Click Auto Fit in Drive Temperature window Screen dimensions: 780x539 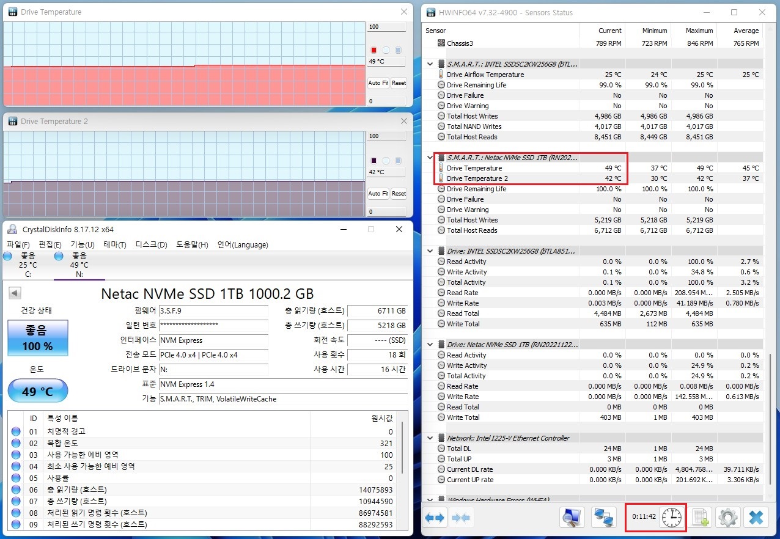(378, 83)
